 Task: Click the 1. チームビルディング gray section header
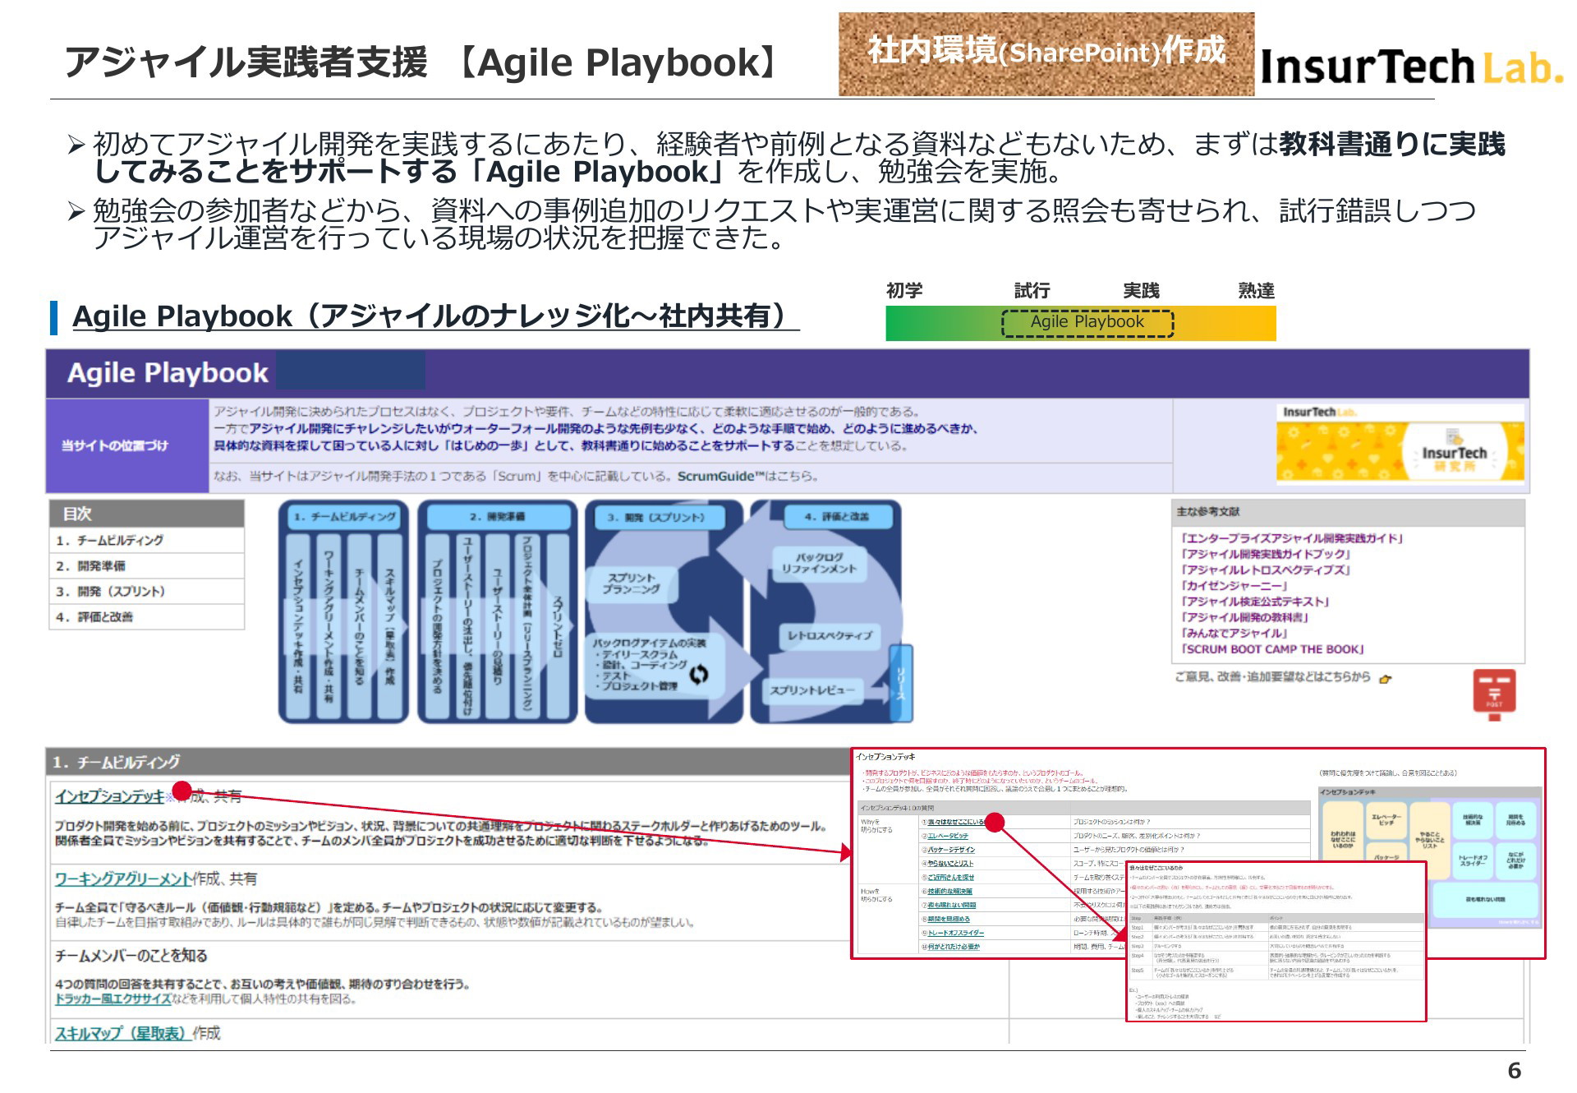(448, 762)
